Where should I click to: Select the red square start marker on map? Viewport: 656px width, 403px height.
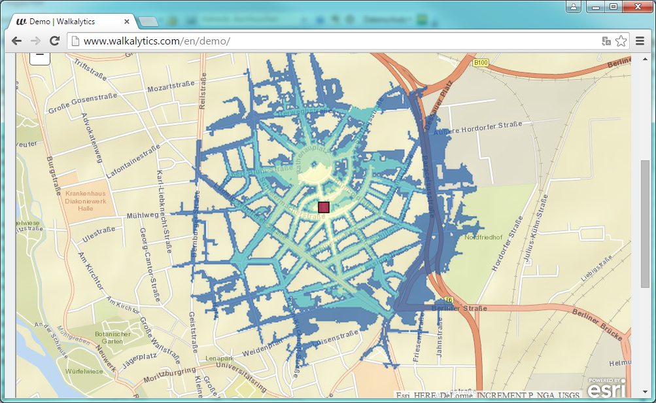point(323,207)
